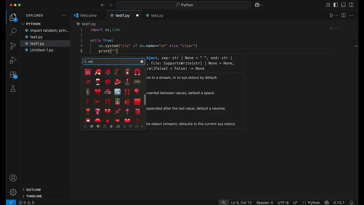This screenshot has height=205, width=364.
Task: Pick the ping pong paddle emoji
Action: (98, 72)
